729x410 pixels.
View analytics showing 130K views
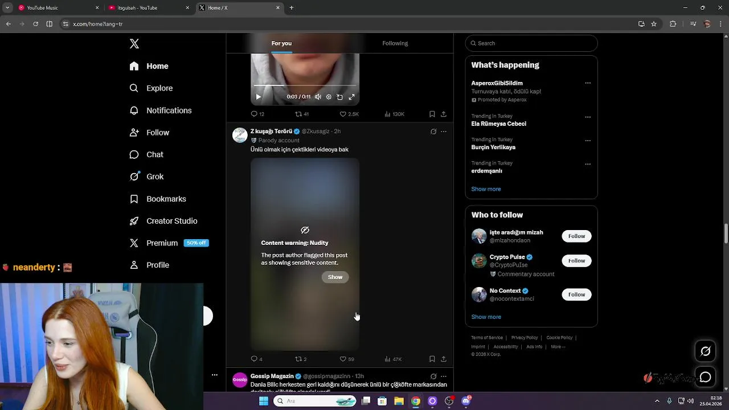coord(394,114)
